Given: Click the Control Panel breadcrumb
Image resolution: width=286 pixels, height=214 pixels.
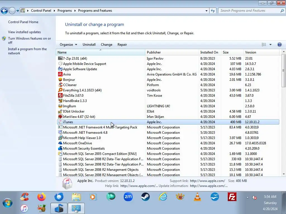Looking at the screenshot, I should pyautogui.click(x=41, y=11).
